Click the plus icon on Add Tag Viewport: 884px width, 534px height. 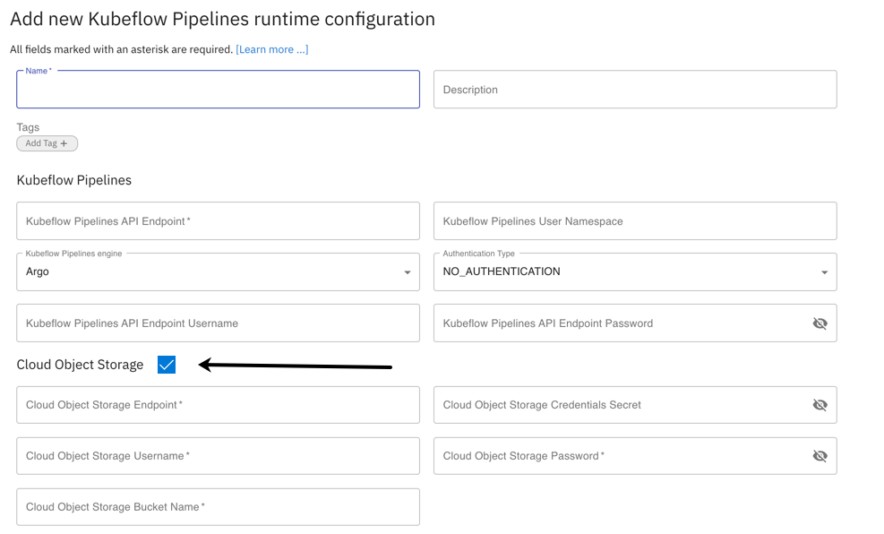(64, 143)
